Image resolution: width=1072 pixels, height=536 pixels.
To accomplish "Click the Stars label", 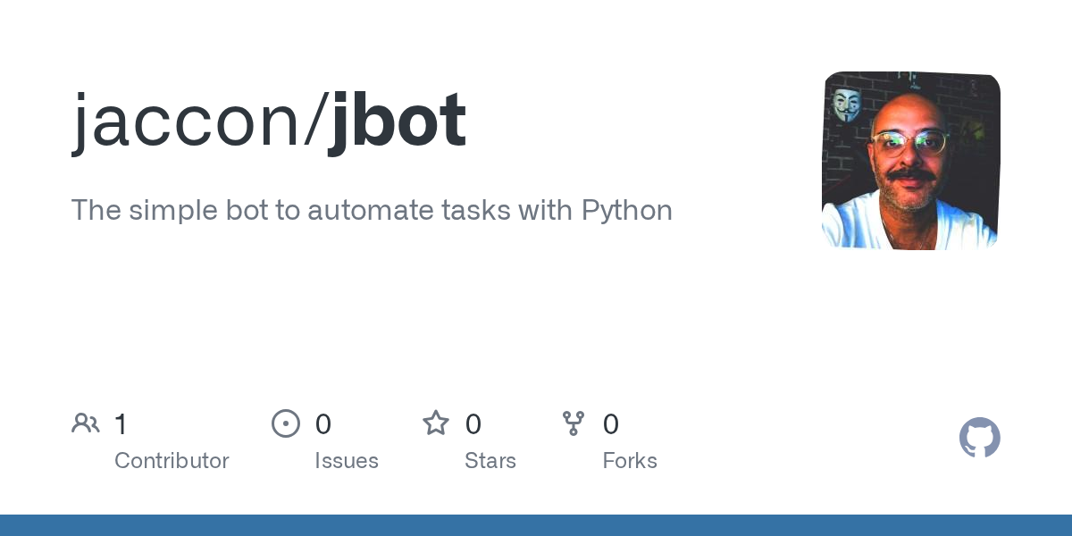I will tap(490, 461).
